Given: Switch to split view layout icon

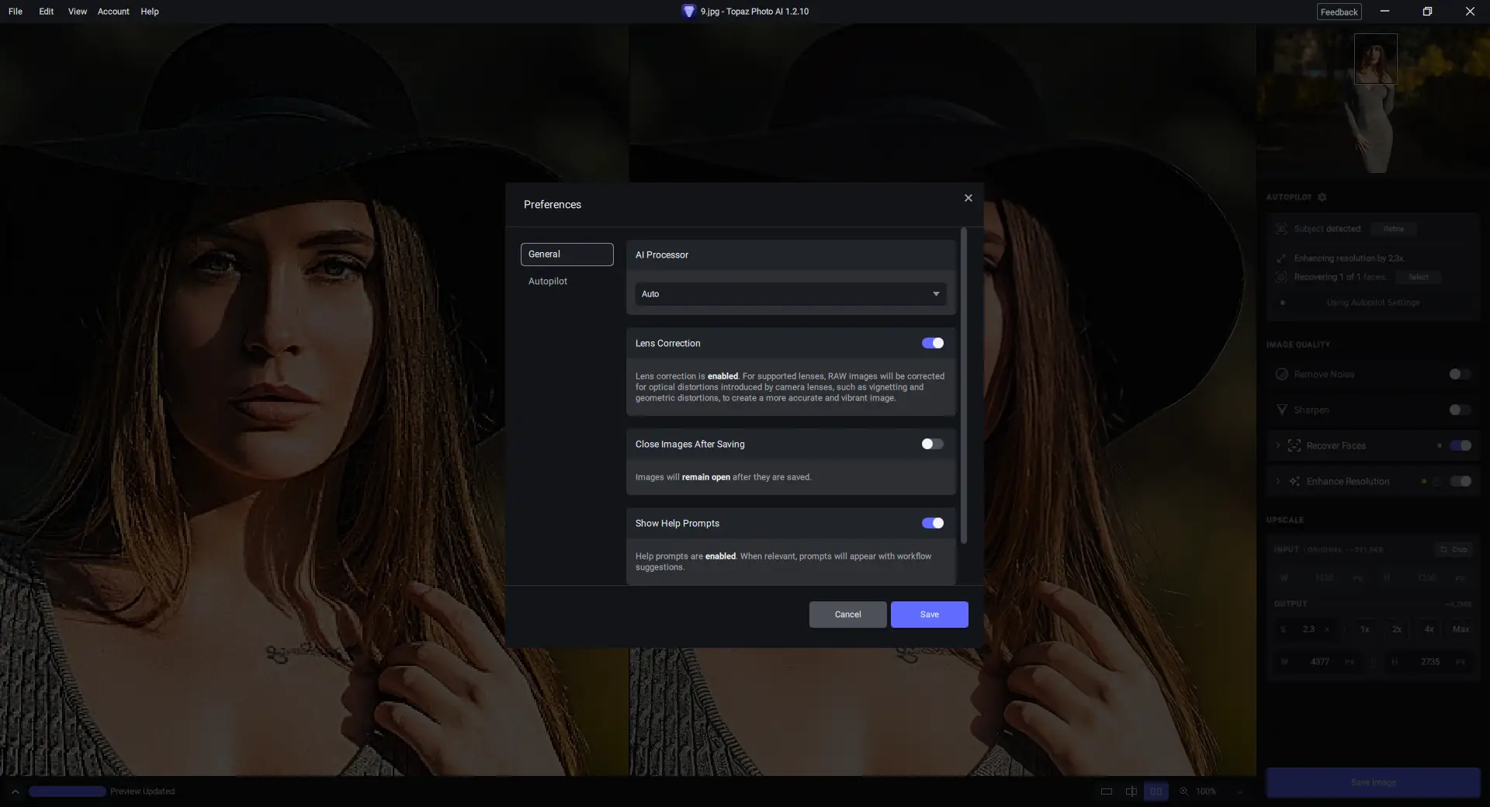Looking at the screenshot, I should click(1131, 791).
